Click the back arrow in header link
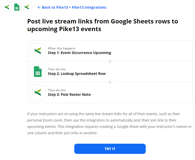This screenshot has height=160, width=195. click(x=39, y=7)
